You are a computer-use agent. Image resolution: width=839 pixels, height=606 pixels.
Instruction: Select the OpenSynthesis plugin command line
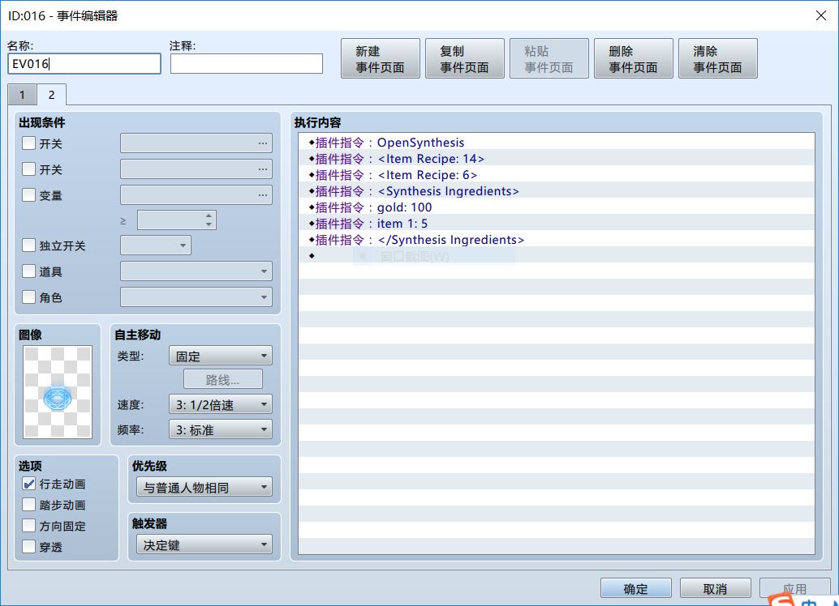[x=557, y=143]
